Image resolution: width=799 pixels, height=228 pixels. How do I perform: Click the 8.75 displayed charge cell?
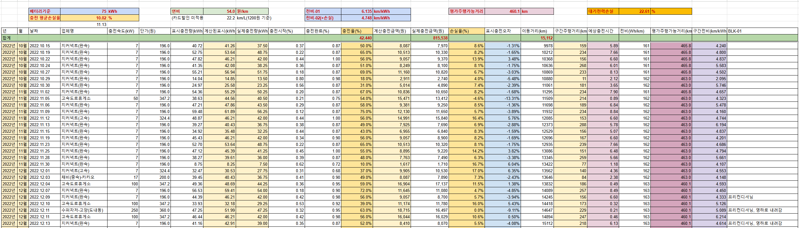tap(187, 164)
